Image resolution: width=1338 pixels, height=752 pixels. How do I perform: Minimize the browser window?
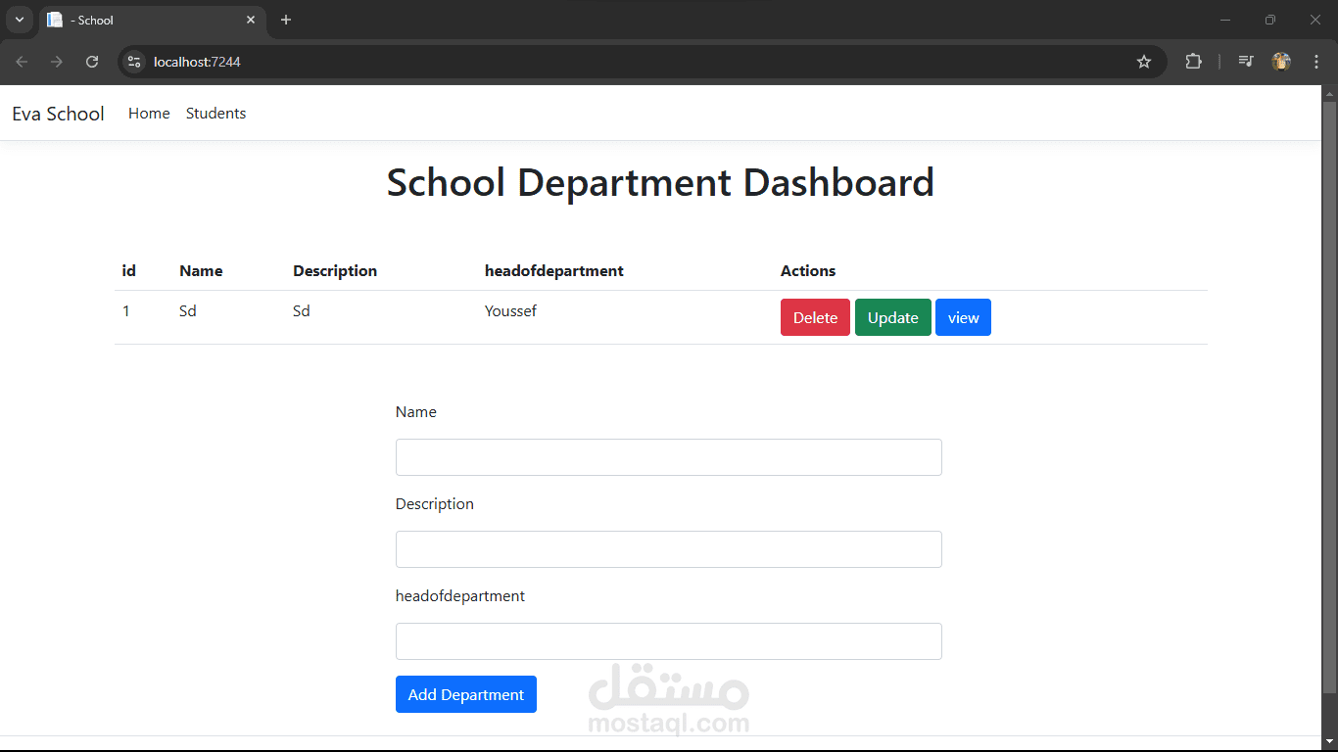tap(1225, 20)
